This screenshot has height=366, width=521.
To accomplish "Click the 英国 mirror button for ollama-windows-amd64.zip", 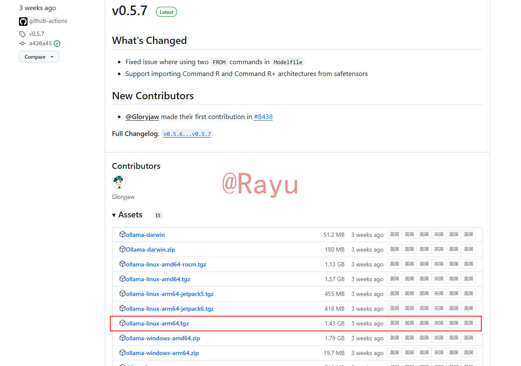I will tap(439, 338).
